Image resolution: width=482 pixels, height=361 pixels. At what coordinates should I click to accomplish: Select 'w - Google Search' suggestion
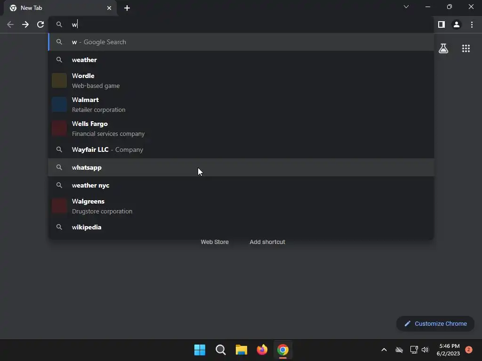click(241, 42)
